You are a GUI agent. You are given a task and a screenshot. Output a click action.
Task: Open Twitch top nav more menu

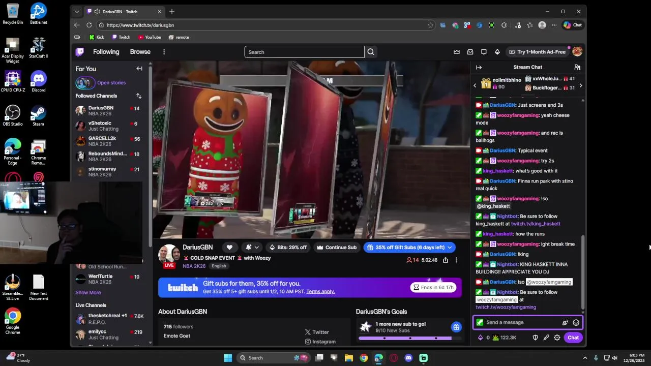tap(164, 52)
